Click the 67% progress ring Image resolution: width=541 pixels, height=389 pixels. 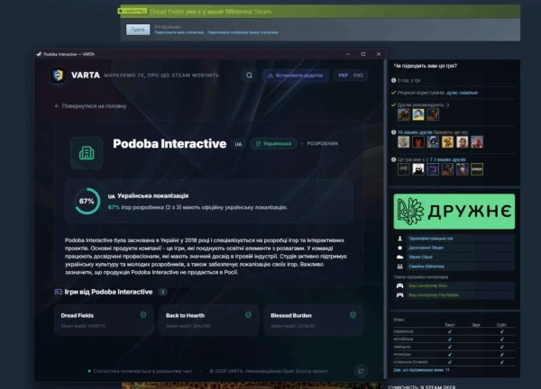[87, 201]
